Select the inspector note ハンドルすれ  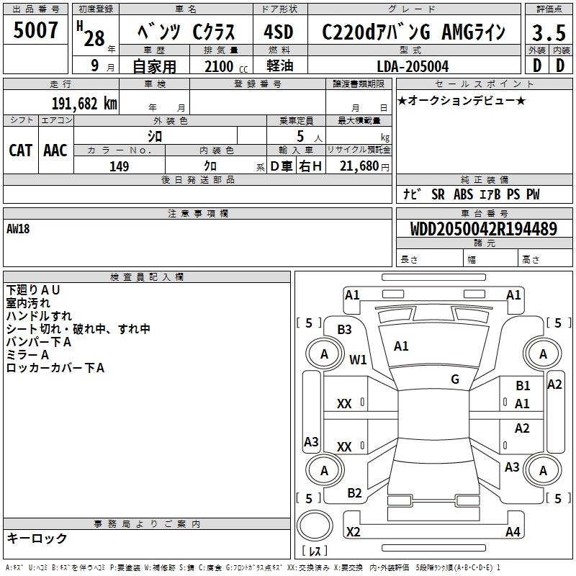40,316
